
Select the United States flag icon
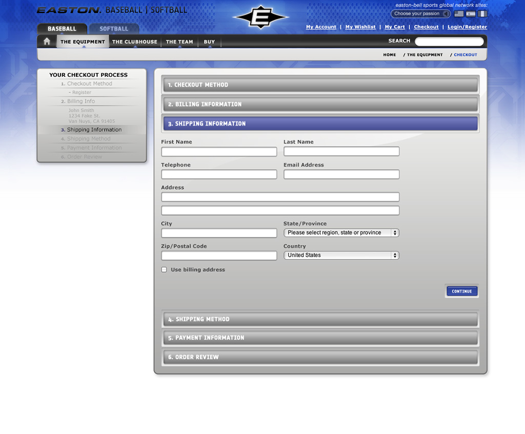(x=459, y=14)
